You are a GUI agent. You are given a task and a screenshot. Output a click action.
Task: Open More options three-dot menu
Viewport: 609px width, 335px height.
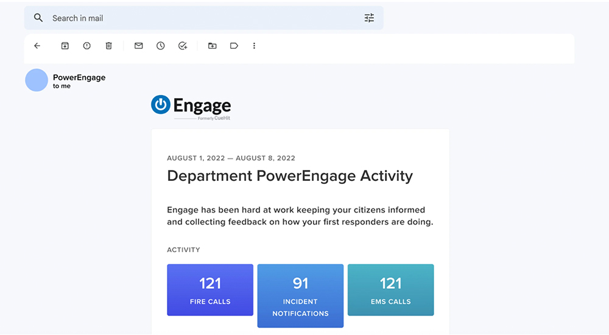coord(254,46)
